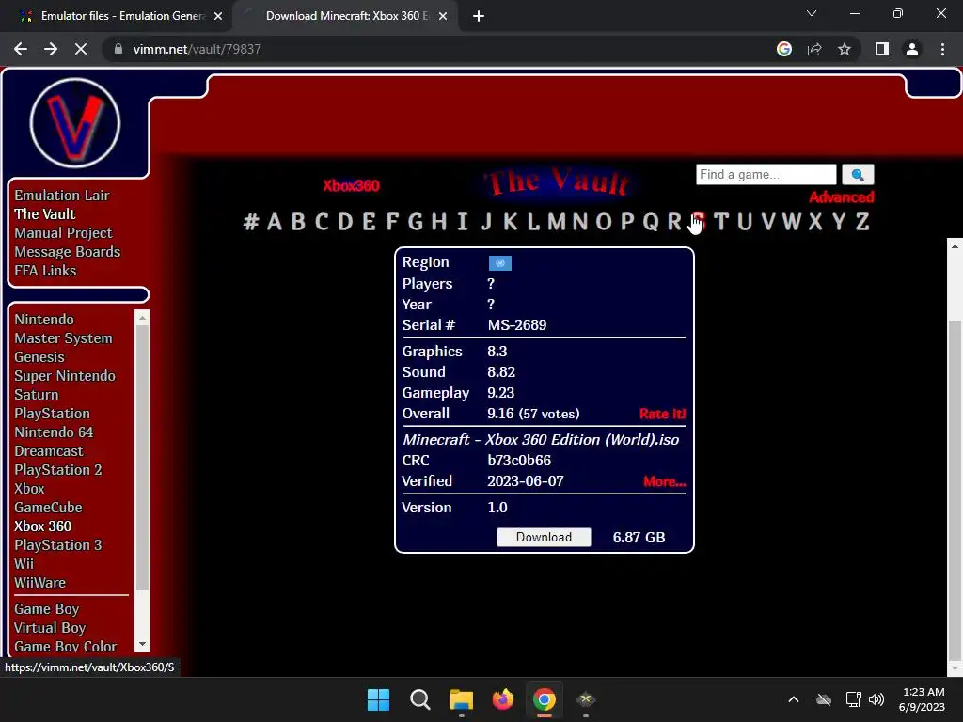Screen dimensions: 963x722
Task: Open the Google icon in address bar
Action: pyautogui.click(x=784, y=49)
